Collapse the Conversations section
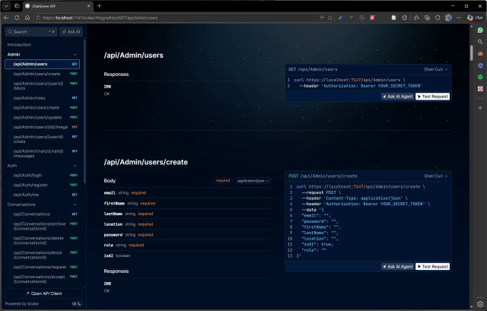Screen dimensions: 487x311 [75, 205]
